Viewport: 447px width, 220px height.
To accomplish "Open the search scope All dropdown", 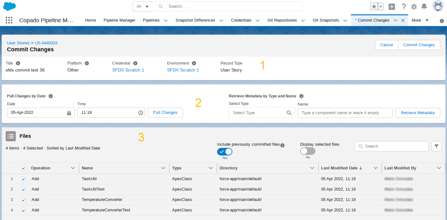I will [143, 7].
